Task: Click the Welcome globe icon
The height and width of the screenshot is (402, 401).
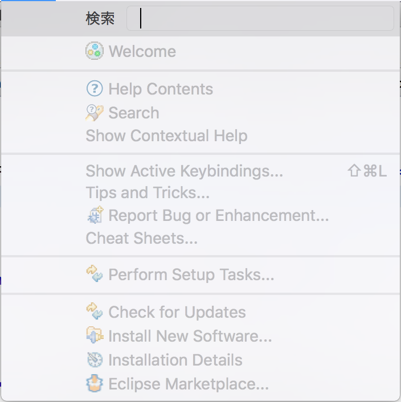Action: point(94,51)
